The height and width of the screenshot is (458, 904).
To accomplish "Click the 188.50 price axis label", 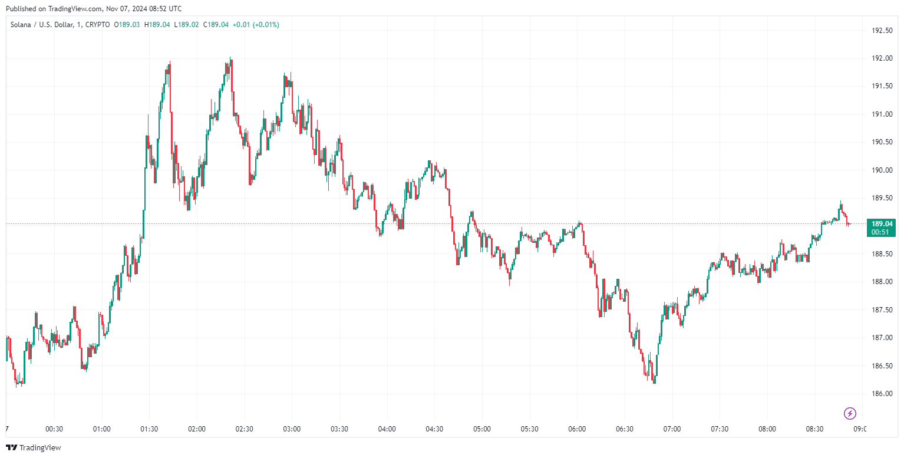I will [x=882, y=254].
